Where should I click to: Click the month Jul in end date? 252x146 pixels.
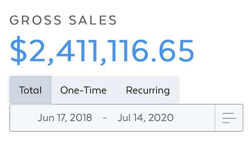124,118
